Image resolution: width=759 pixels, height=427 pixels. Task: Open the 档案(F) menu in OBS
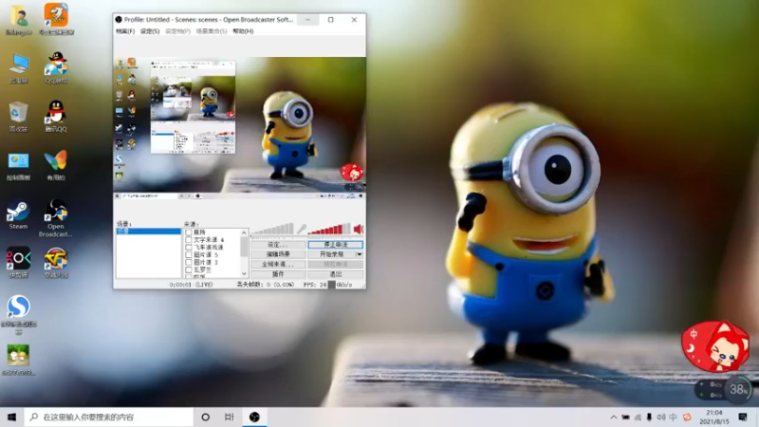tap(125, 31)
